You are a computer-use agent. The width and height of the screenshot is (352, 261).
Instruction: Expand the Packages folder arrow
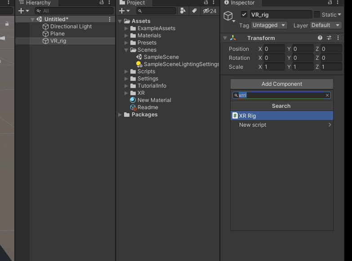coord(120,115)
